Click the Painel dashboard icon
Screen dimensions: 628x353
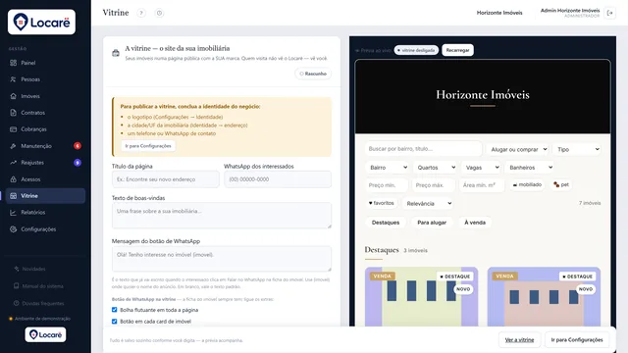[13, 63]
